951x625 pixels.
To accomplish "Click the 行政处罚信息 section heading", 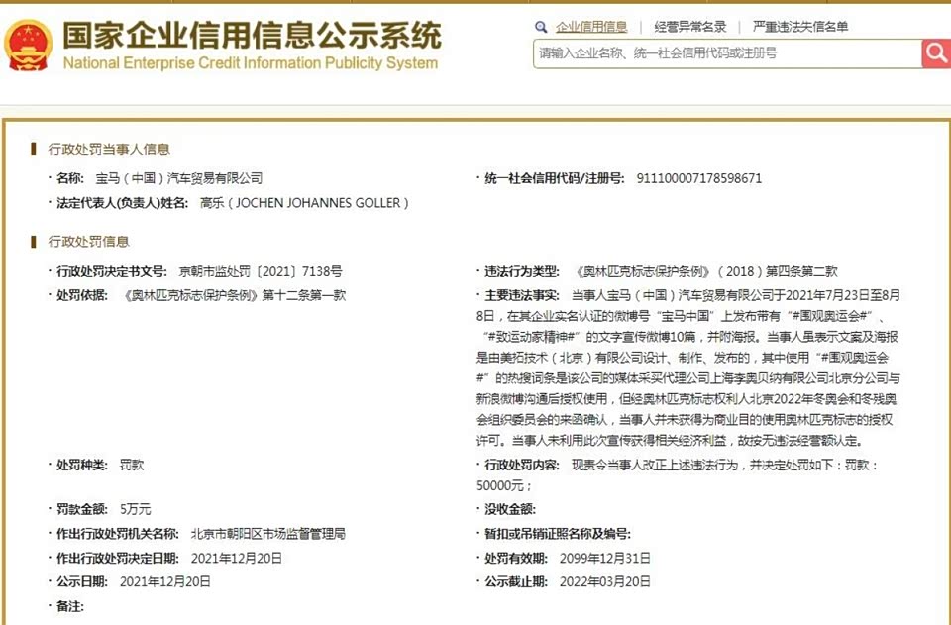I will [x=89, y=241].
